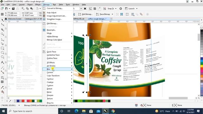Open the Camera submenu
The image size is (203, 114).
pos(58,73)
